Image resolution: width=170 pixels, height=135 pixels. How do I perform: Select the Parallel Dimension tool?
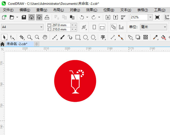pos(113,37)
